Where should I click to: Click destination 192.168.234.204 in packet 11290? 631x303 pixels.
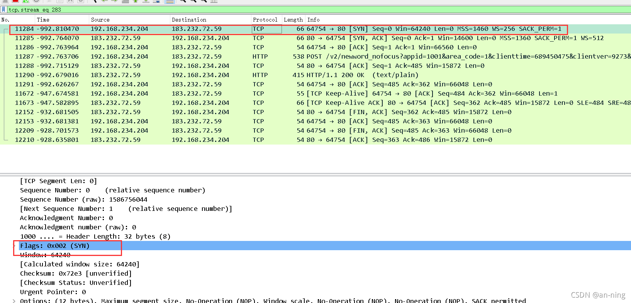click(200, 75)
